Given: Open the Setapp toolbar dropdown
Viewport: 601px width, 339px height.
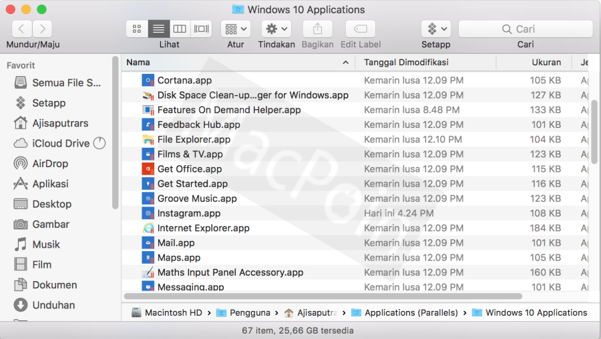Looking at the screenshot, I should (435, 29).
